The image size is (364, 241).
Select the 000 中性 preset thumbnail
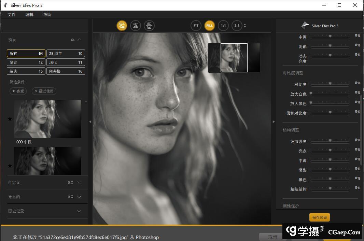click(47, 119)
